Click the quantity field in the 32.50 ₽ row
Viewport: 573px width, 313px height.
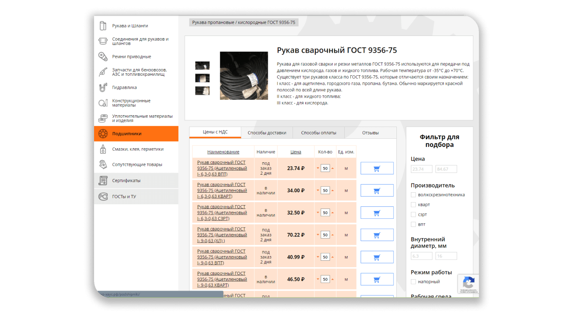[325, 213]
